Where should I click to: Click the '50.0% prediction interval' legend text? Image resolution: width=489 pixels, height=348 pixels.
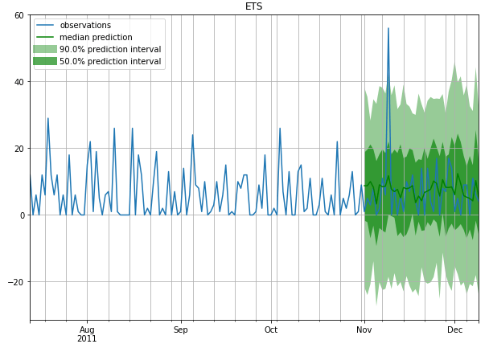[110, 62]
